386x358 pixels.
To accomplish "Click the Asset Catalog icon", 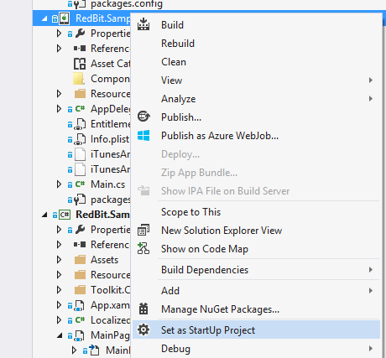I will click(x=80, y=64).
